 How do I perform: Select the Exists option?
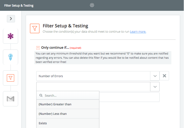(68, 123)
